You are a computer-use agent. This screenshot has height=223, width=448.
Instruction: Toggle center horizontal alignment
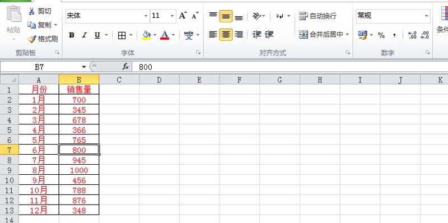point(226,35)
